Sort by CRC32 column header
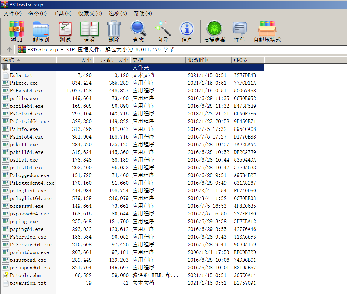 (x=248, y=60)
